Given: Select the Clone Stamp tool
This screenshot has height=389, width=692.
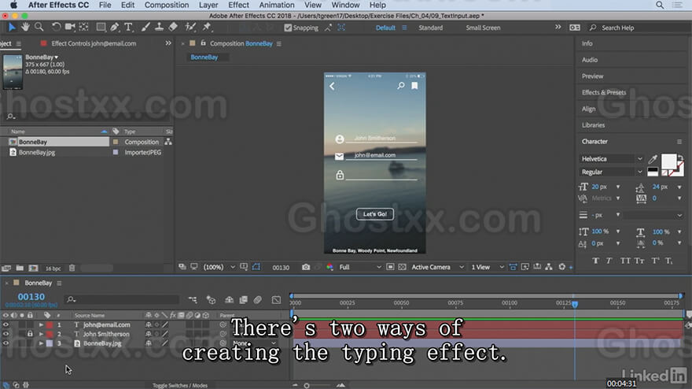Looking at the screenshot, I should tap(159, 28).
